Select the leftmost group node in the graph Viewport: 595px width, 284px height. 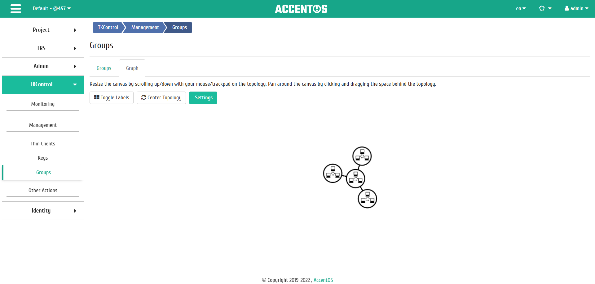point(333,173)
